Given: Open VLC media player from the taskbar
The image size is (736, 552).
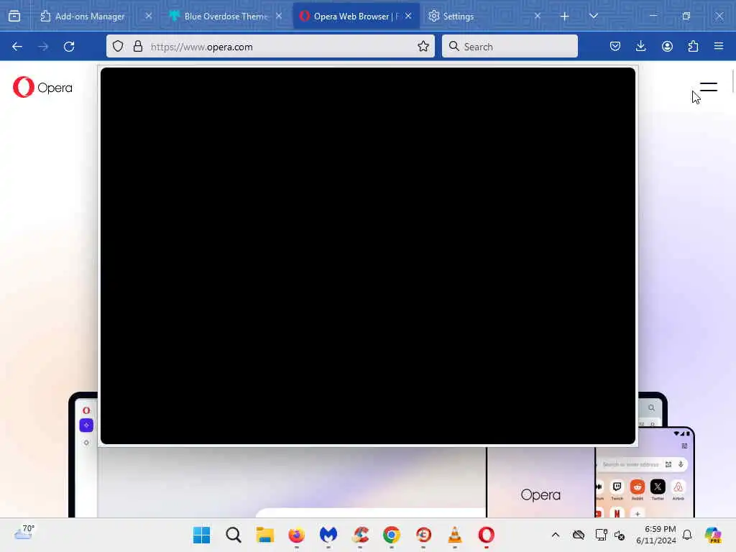Looking at the screenshot, I should click(455, 535).
